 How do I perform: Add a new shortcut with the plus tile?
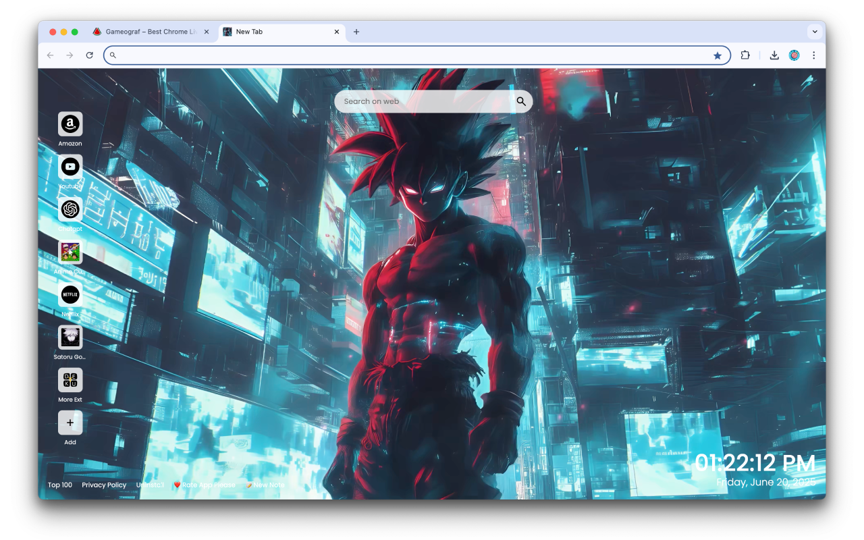70,423
